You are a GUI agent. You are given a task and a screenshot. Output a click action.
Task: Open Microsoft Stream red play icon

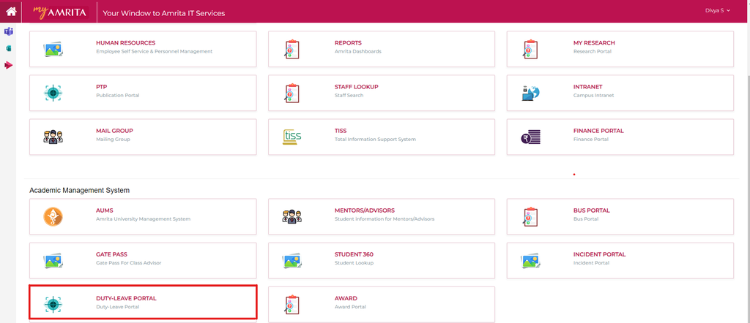point(9,65)
